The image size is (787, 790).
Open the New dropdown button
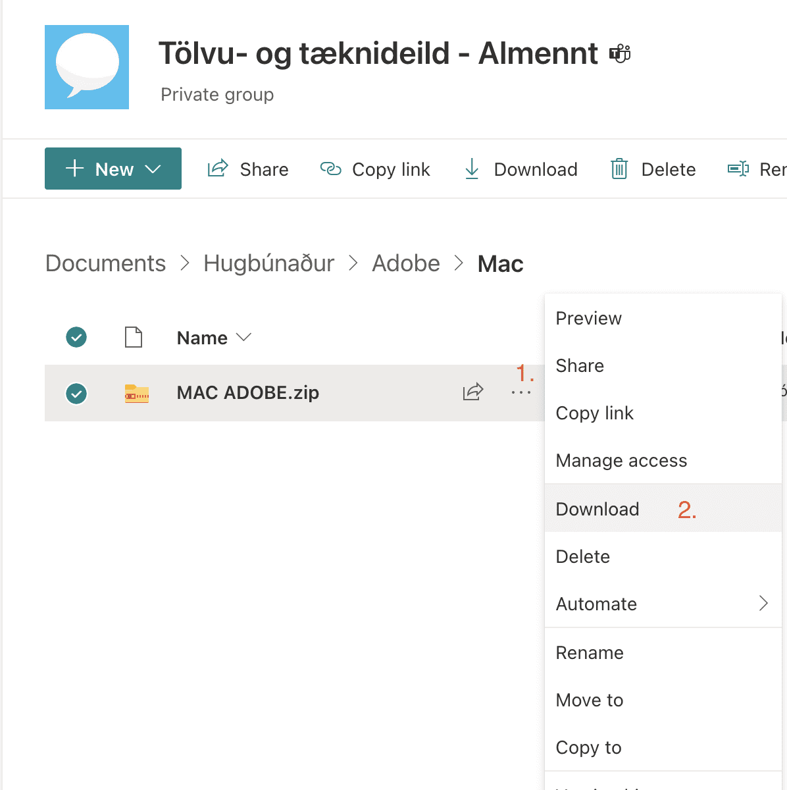[113, 169]
